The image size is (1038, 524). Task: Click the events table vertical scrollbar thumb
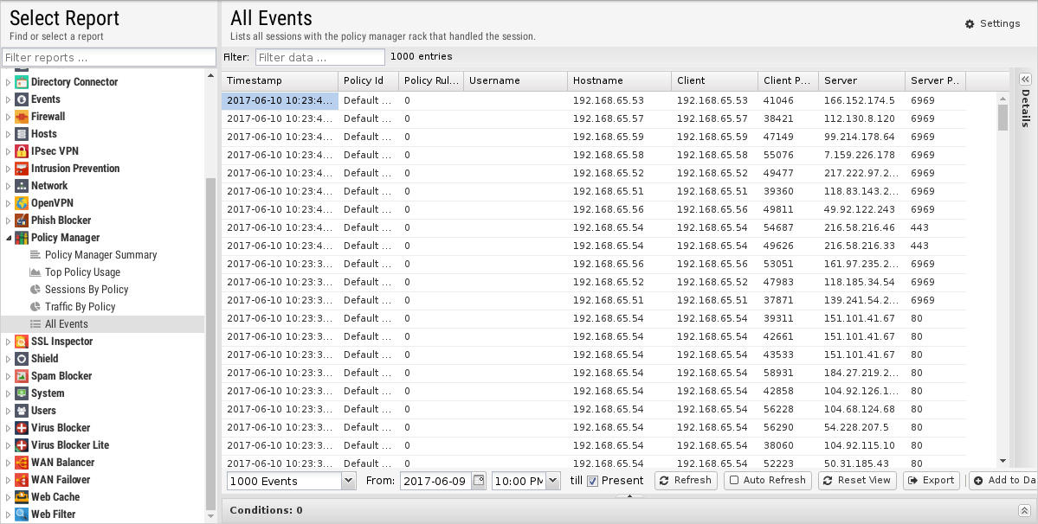[x=1003, y=118]
